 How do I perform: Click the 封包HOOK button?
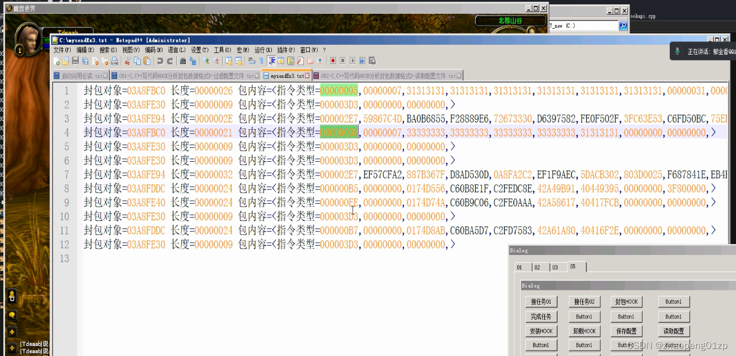pos(626,302)
